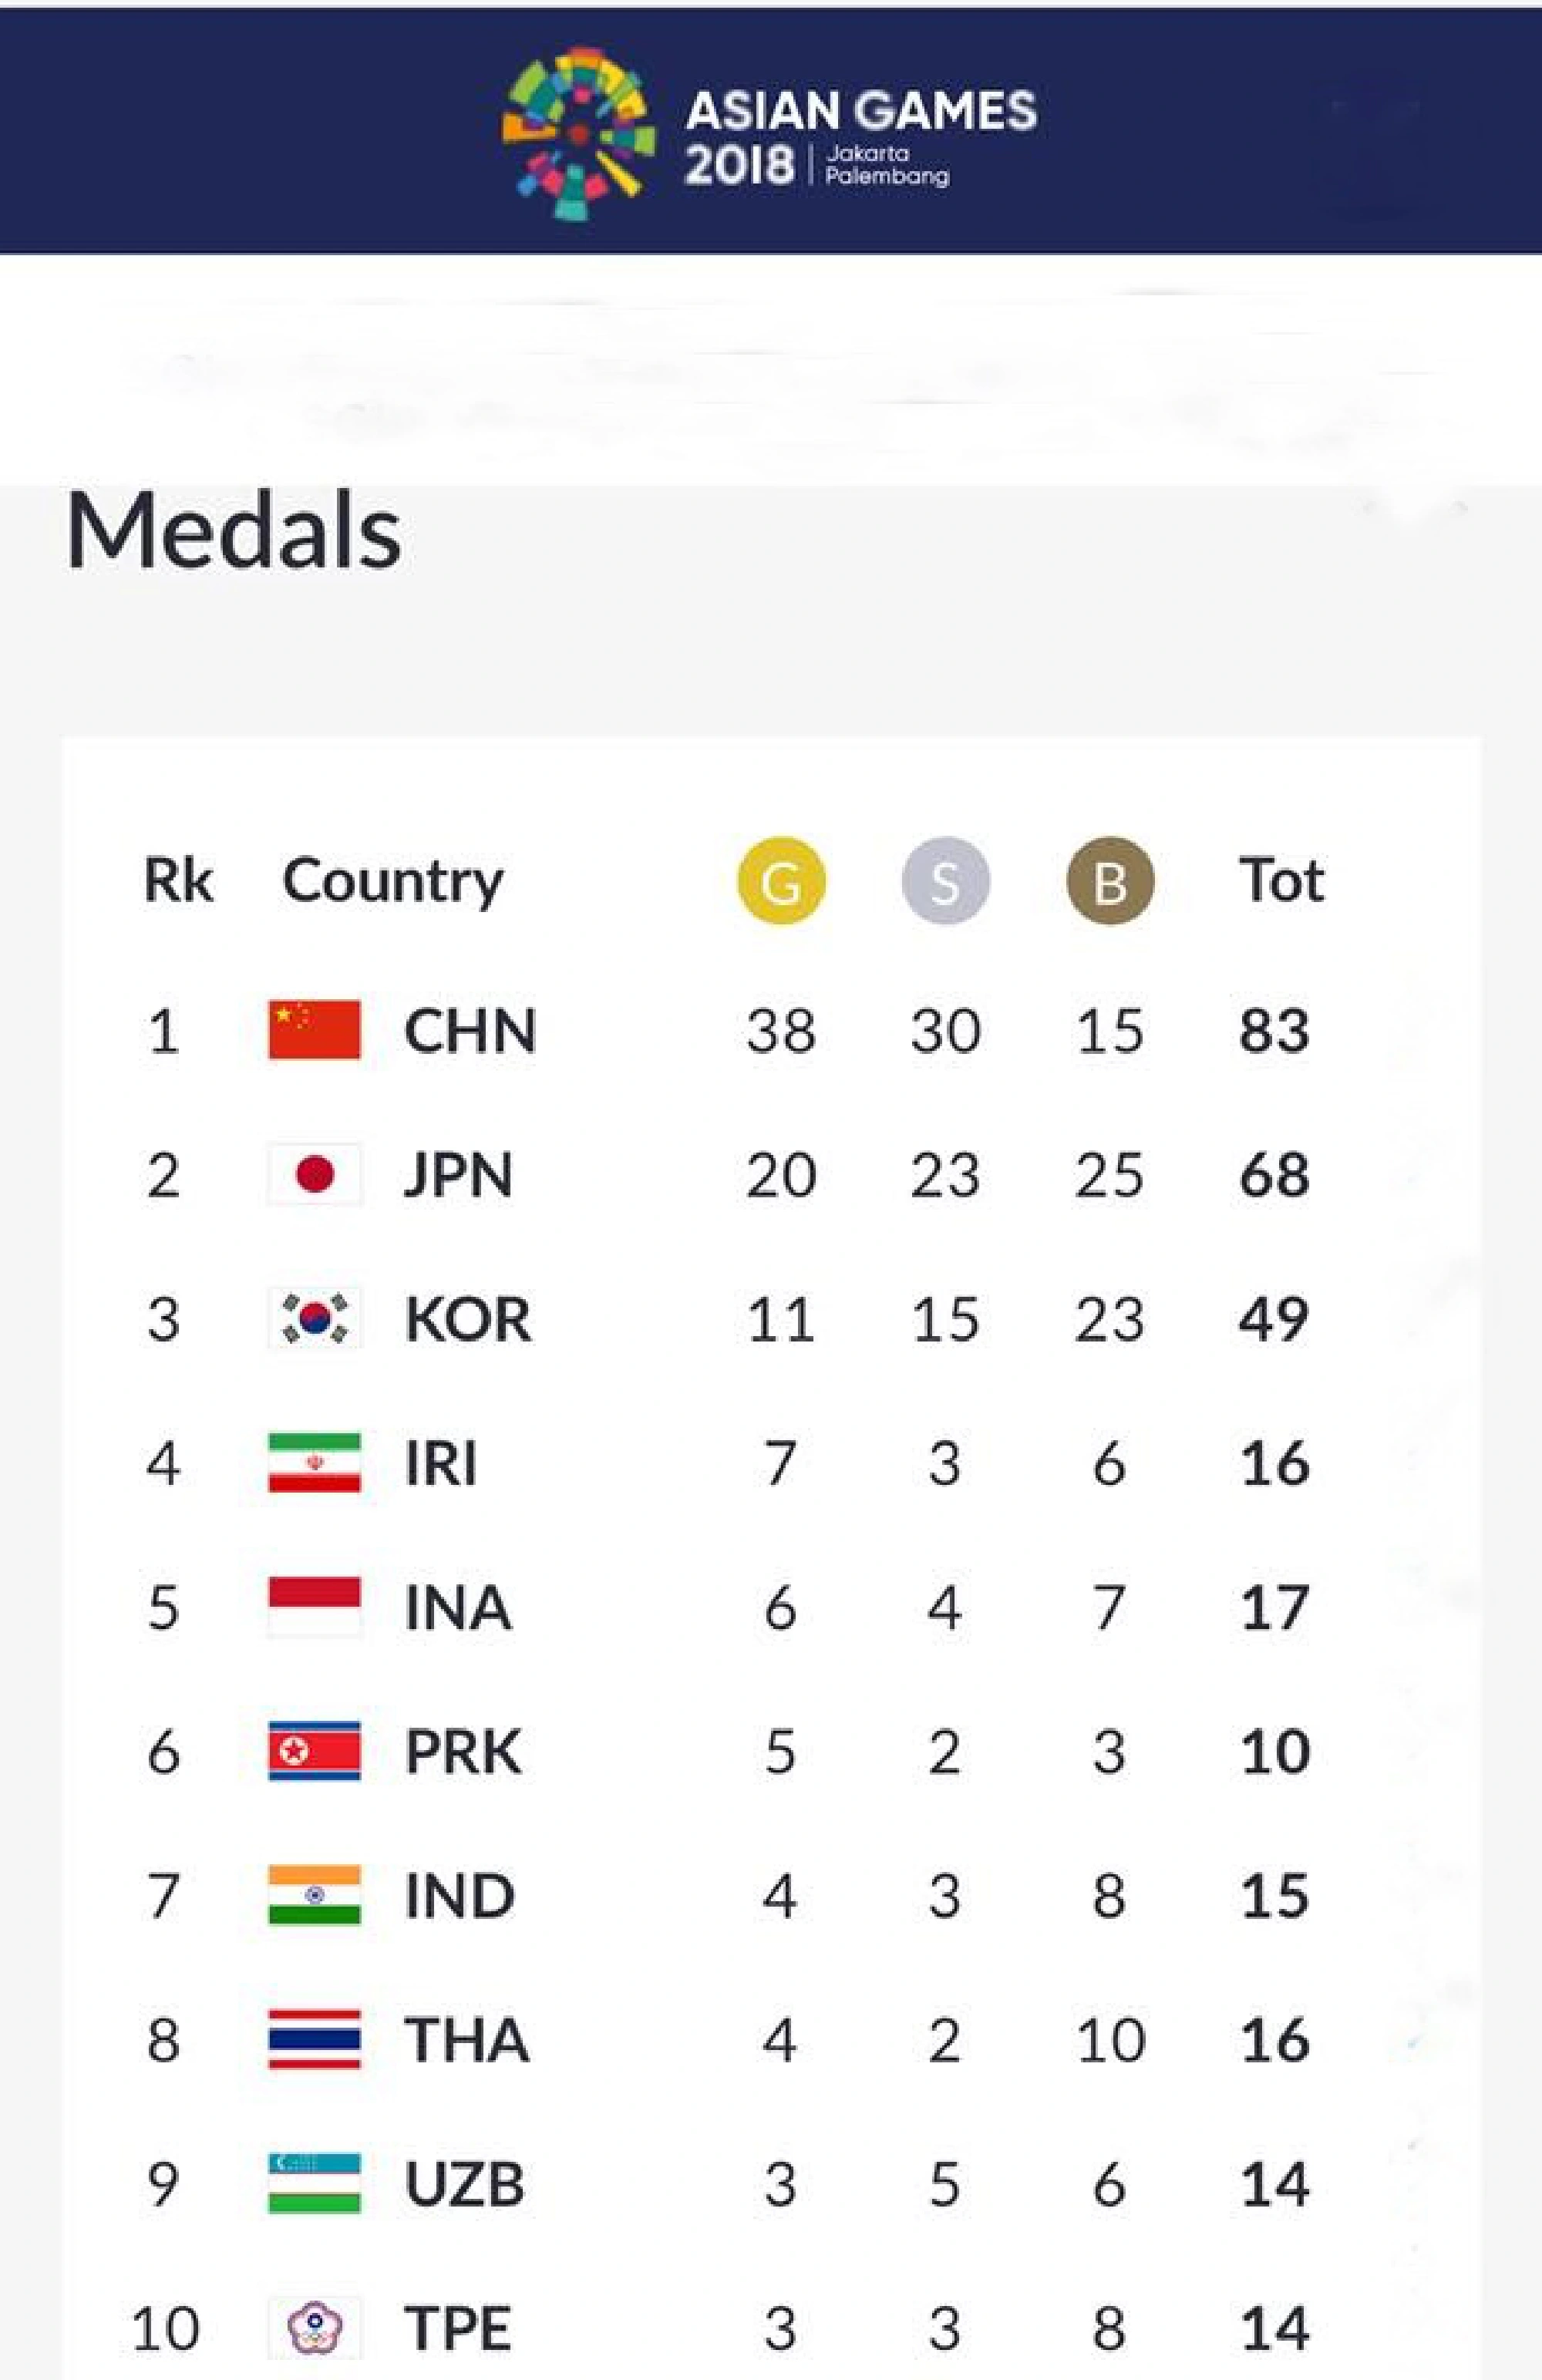
Task: Click the North Korea flag icon
Action: [316, 1752]
